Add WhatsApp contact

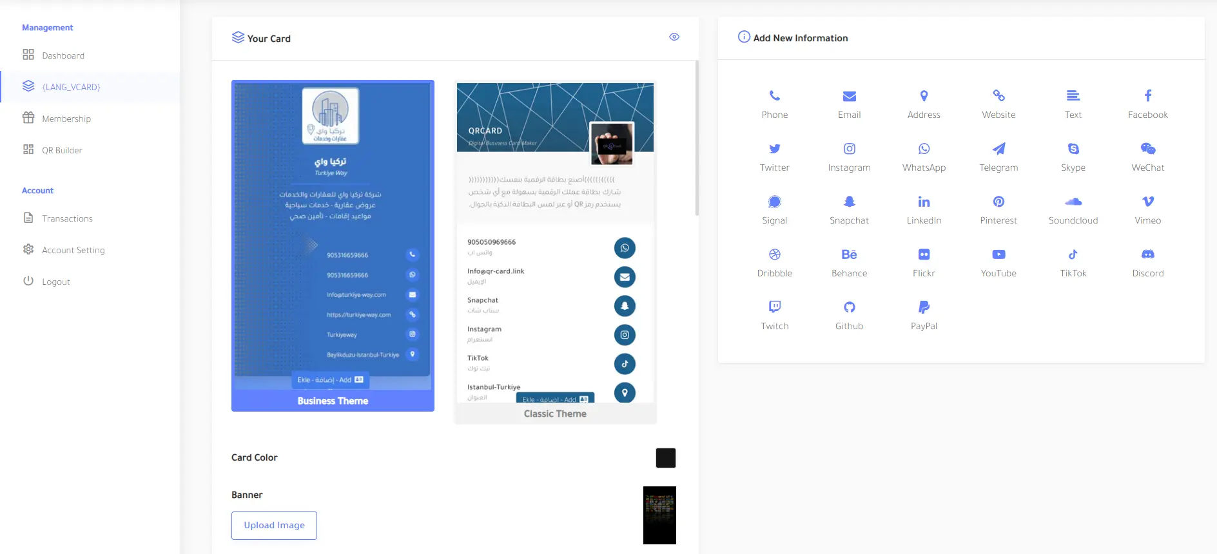[924, 157]
